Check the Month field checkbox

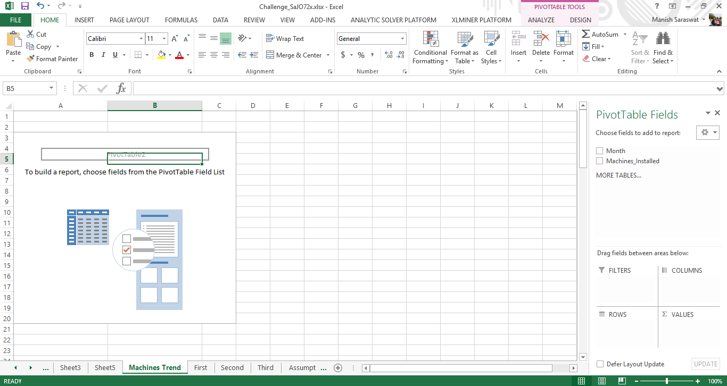[x=600, y=151]
